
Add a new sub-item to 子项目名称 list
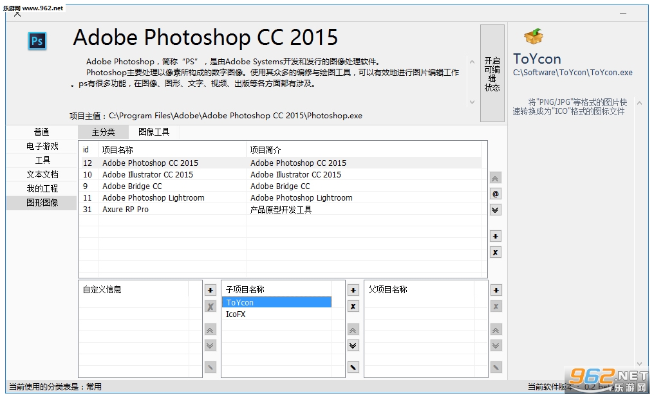click(353, 290)
